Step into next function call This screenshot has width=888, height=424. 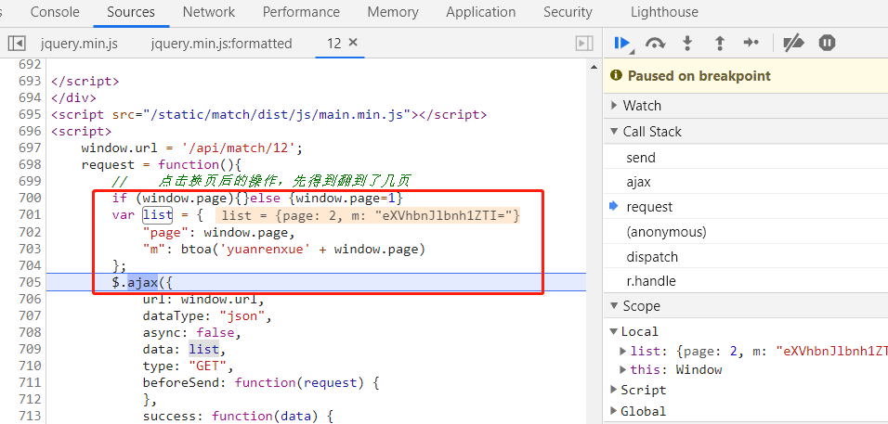(x=687, y=43)
